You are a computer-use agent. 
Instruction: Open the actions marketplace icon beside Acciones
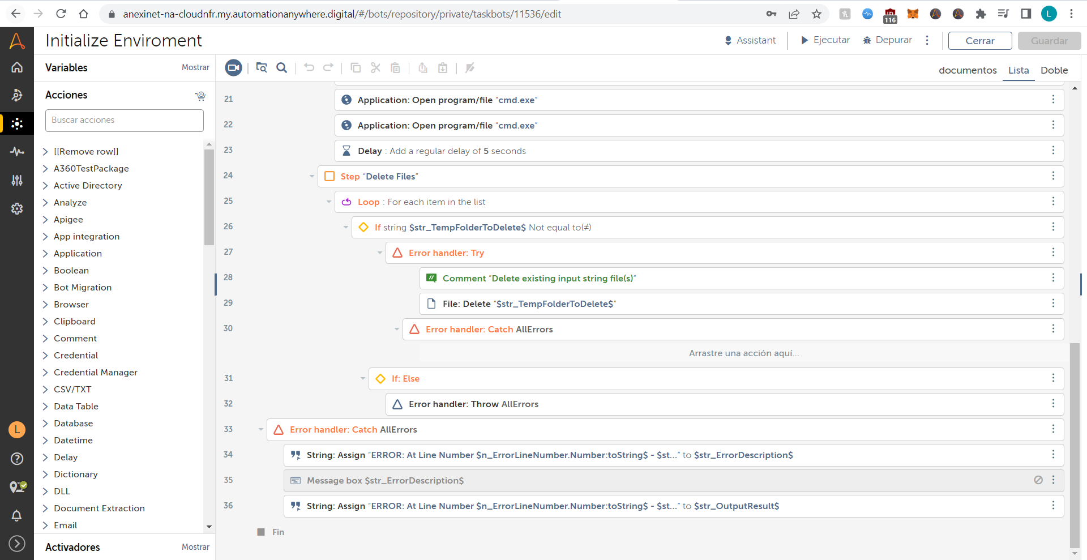(200, 96)
